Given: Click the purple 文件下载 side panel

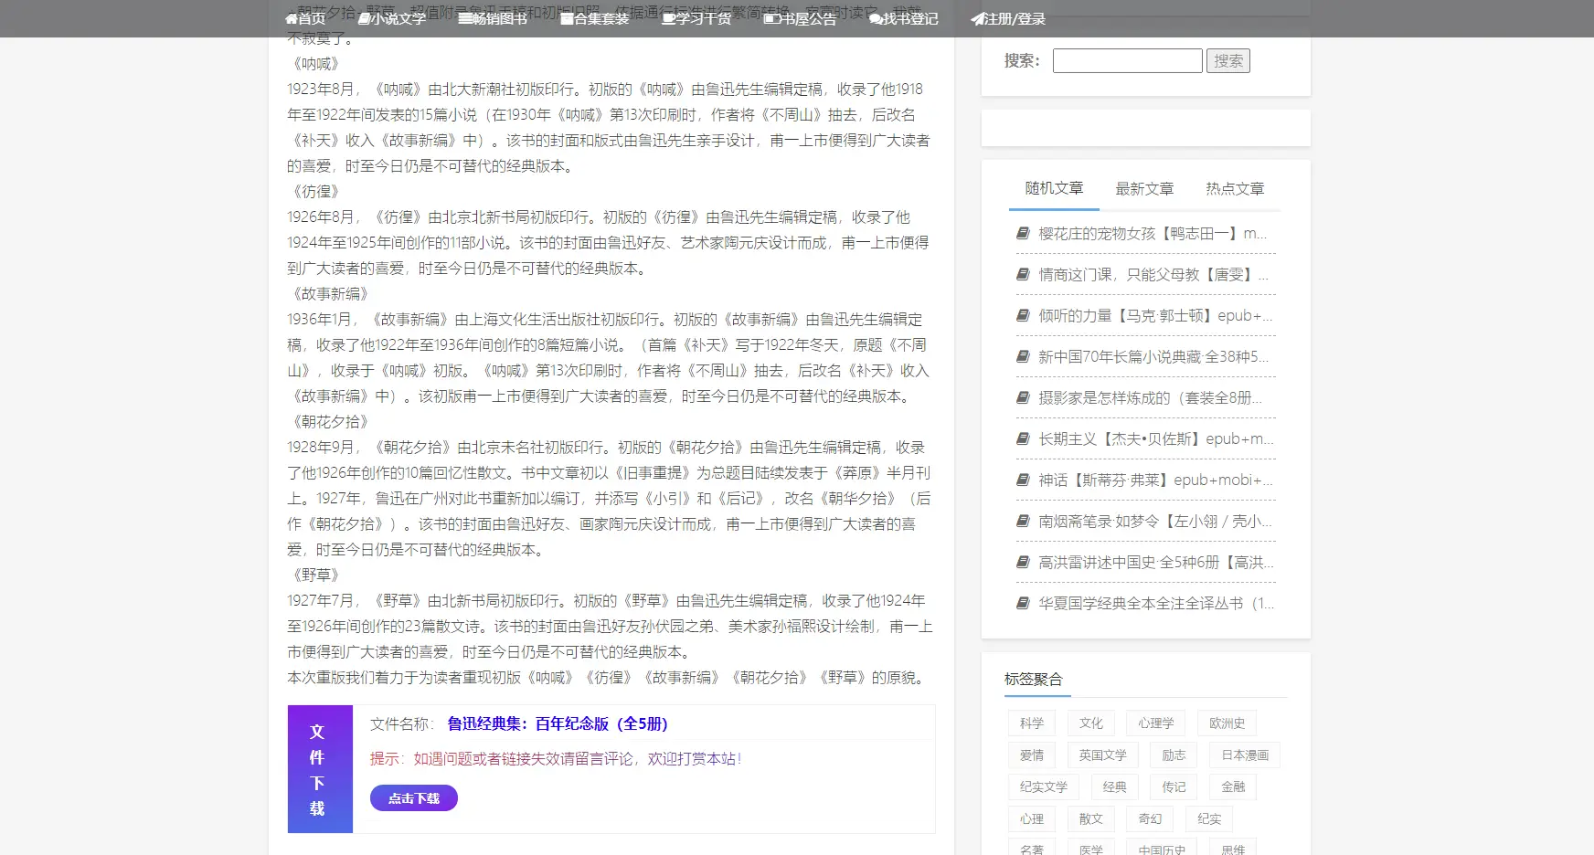Looking at the screenshot, I should (320, 769).
